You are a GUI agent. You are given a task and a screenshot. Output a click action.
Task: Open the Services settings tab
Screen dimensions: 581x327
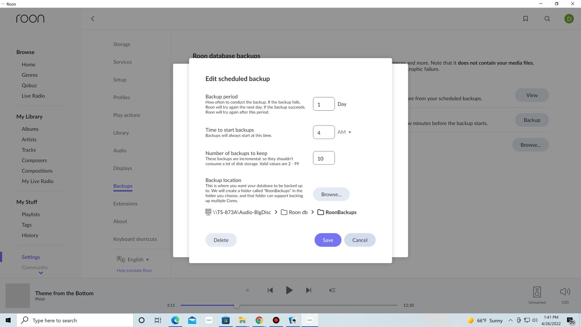[x=122, y=62]
